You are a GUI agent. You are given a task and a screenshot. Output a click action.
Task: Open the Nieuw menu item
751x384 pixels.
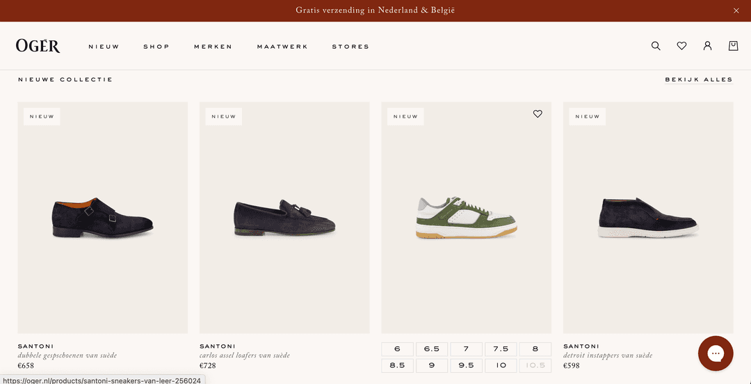tap(104, 47)
